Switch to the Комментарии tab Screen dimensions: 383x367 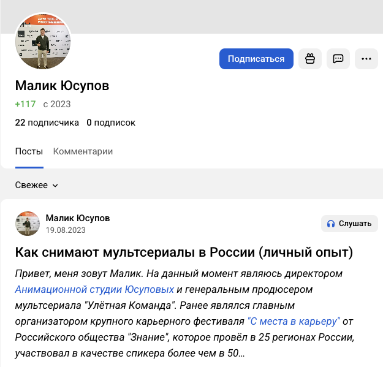tap(83, 151)
